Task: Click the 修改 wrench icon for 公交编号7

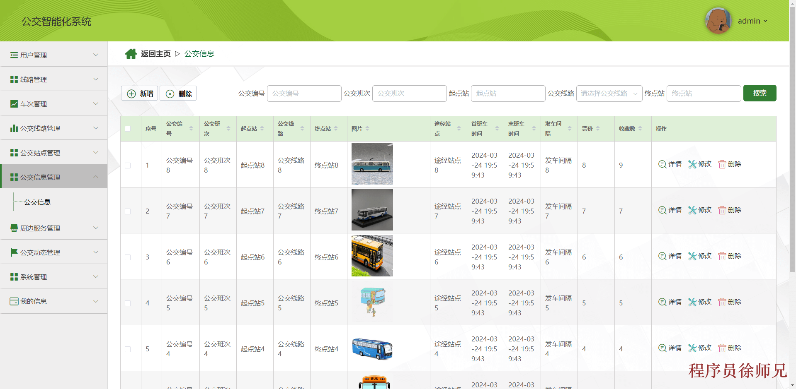Action: [x=692, y=210]
